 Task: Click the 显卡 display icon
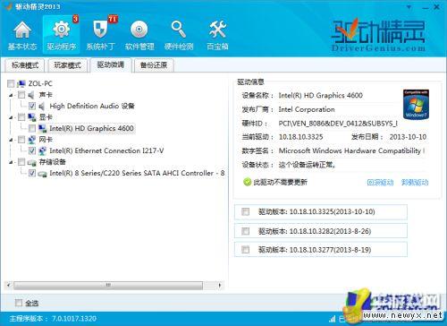[x=31, y=117]
